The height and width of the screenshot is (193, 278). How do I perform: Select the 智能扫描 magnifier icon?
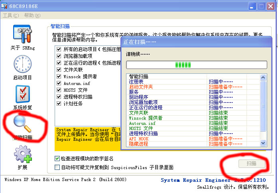tap(22, 124)
